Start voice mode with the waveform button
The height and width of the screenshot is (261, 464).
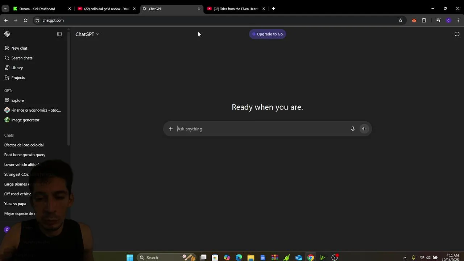364,129
